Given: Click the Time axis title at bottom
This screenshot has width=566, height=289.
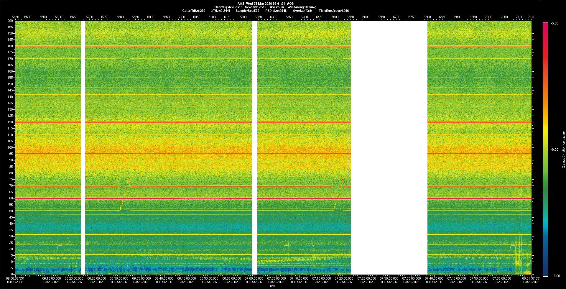Looking at the screenshot, I should [272, 286].
